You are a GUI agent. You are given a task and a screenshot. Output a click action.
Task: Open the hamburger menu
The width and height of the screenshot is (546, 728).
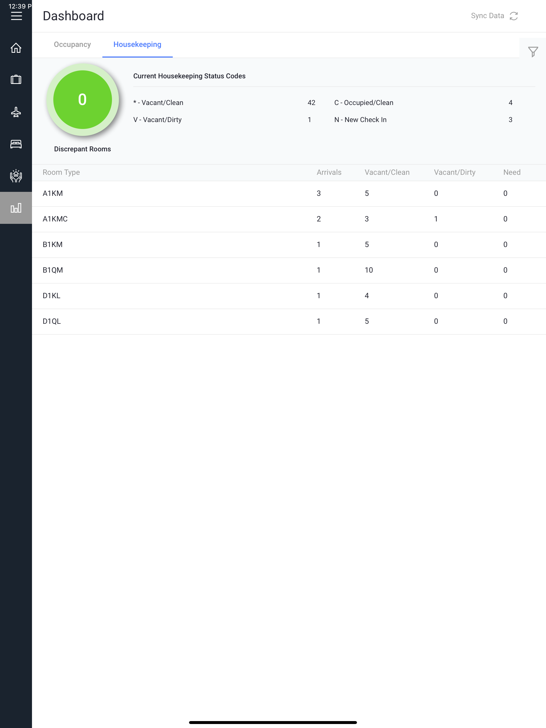pos(16,16)
